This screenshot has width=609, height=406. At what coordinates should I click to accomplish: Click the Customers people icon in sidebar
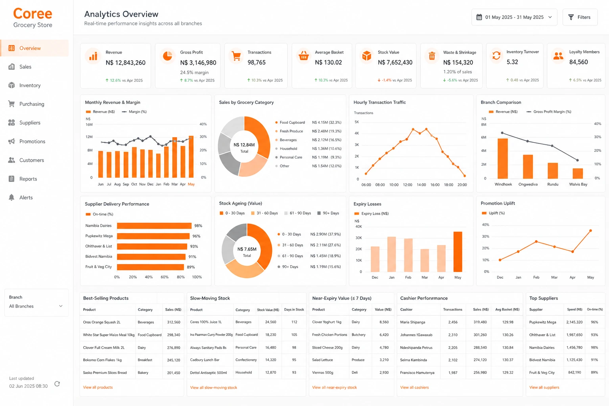[11, 160]
